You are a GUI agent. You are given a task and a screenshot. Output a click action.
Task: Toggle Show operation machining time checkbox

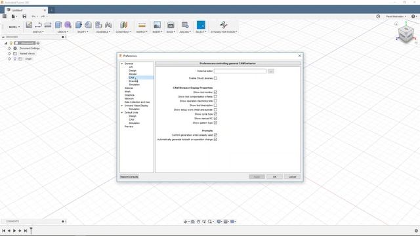215,101
